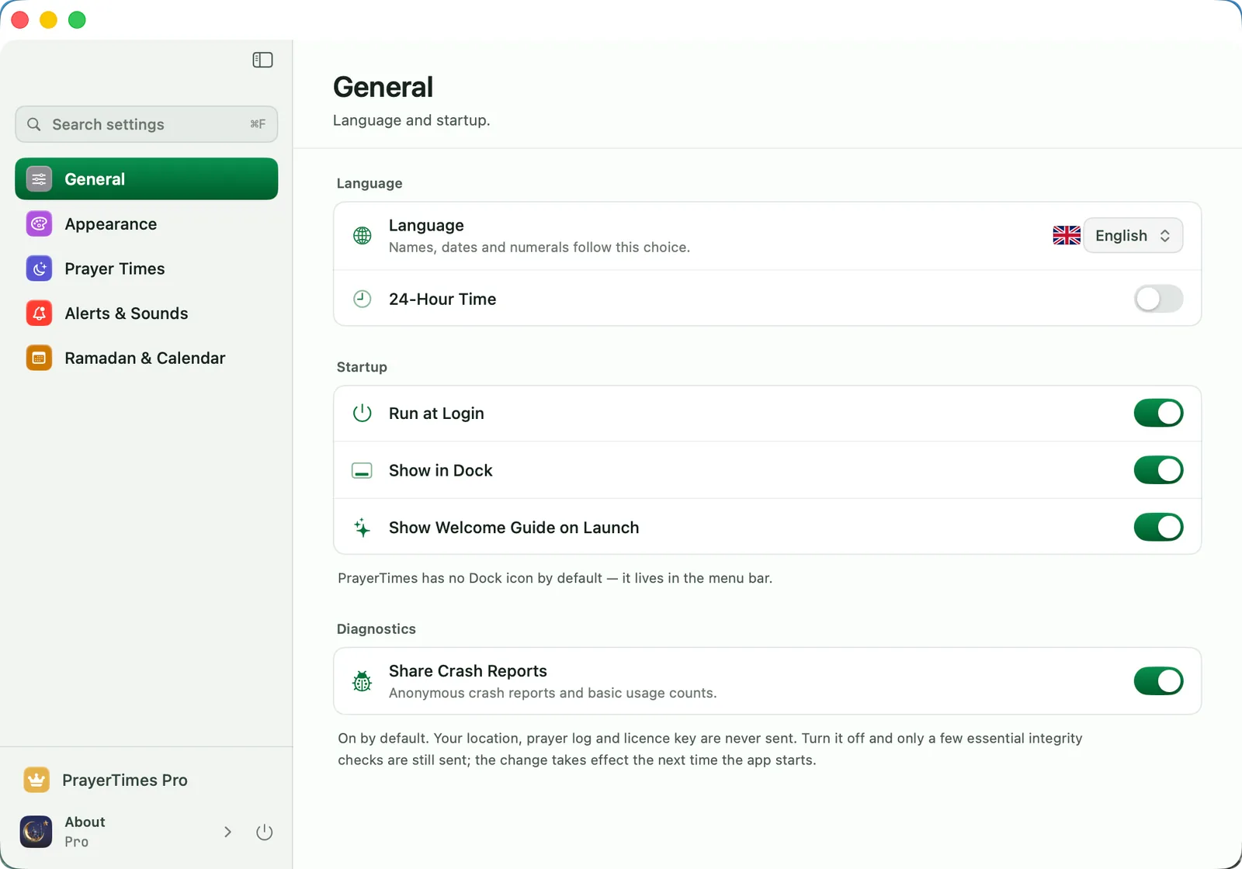The image size is (1242, 869).
Task: Click the General sliders icon
Action: (x=39, y=179)
